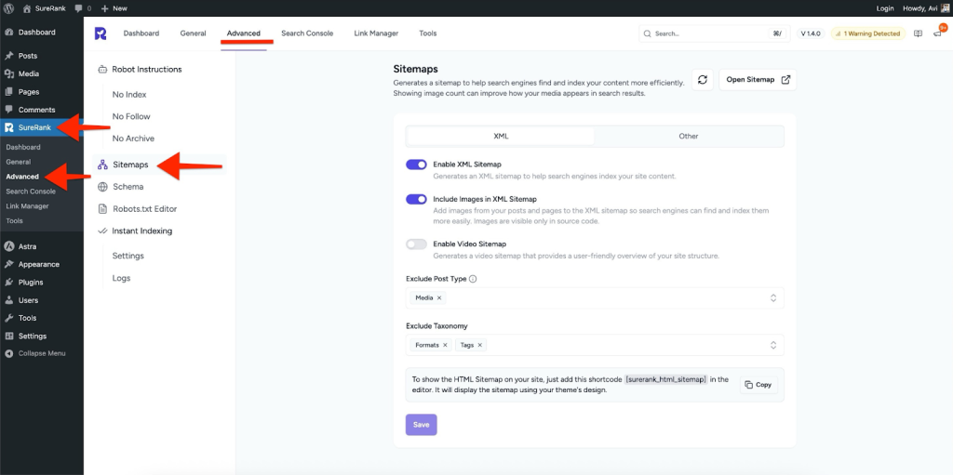The image size is (953, 475).
Task: Turn on Enable Video Sitemap
Action: (x=416, y=244)
